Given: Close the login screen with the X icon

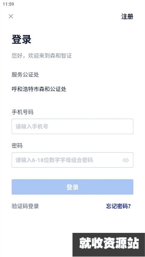Looking at the screenshot, I should (11, 16).
